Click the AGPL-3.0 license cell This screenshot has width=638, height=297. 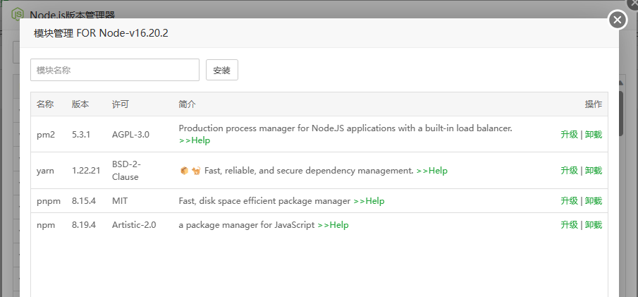tap(130, 135)
